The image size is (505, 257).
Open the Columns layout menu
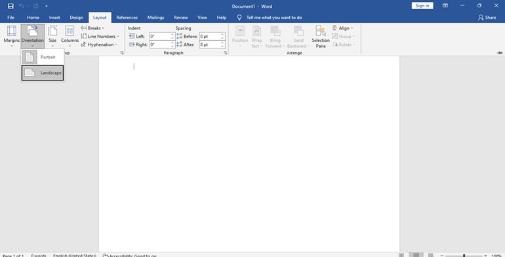click(70, 37)
